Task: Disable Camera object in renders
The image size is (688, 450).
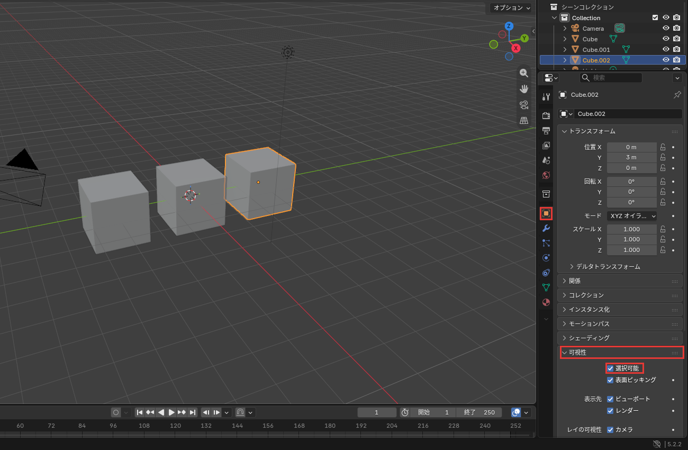Action: (x=676, y=28)
